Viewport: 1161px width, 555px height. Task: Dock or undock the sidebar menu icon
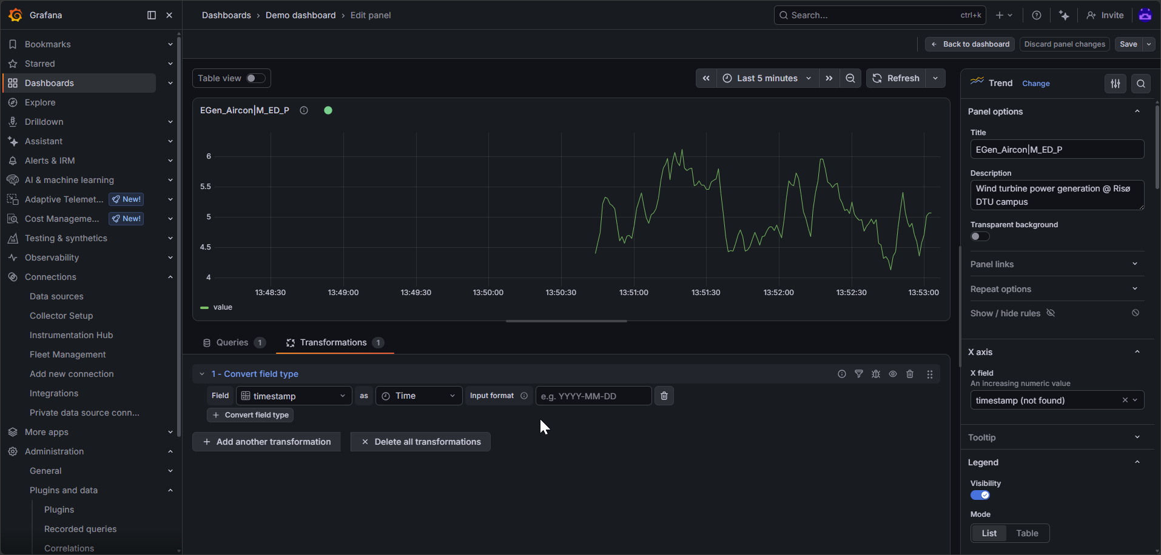[152, 15]
